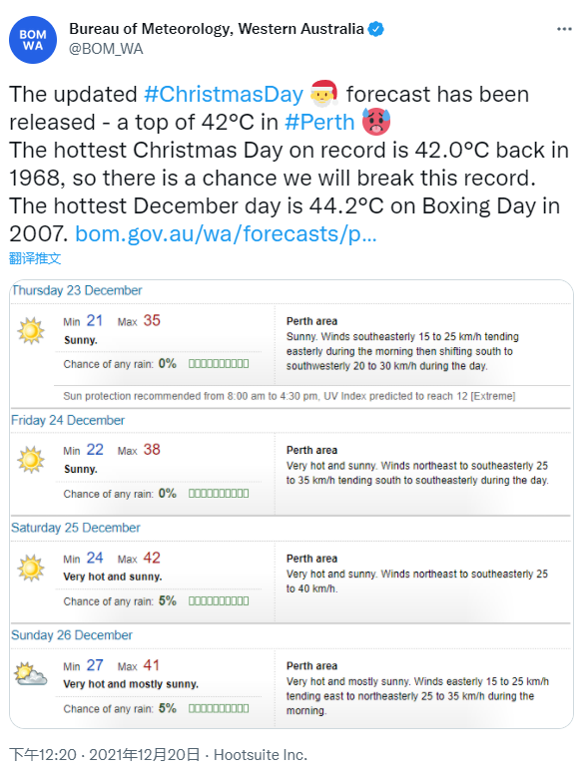Open the BOM WA profile avatar

click(33, 40)
